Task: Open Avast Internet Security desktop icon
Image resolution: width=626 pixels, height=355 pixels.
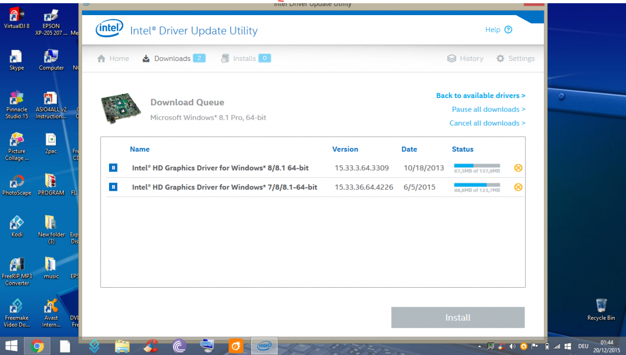Action: [51, 314]
